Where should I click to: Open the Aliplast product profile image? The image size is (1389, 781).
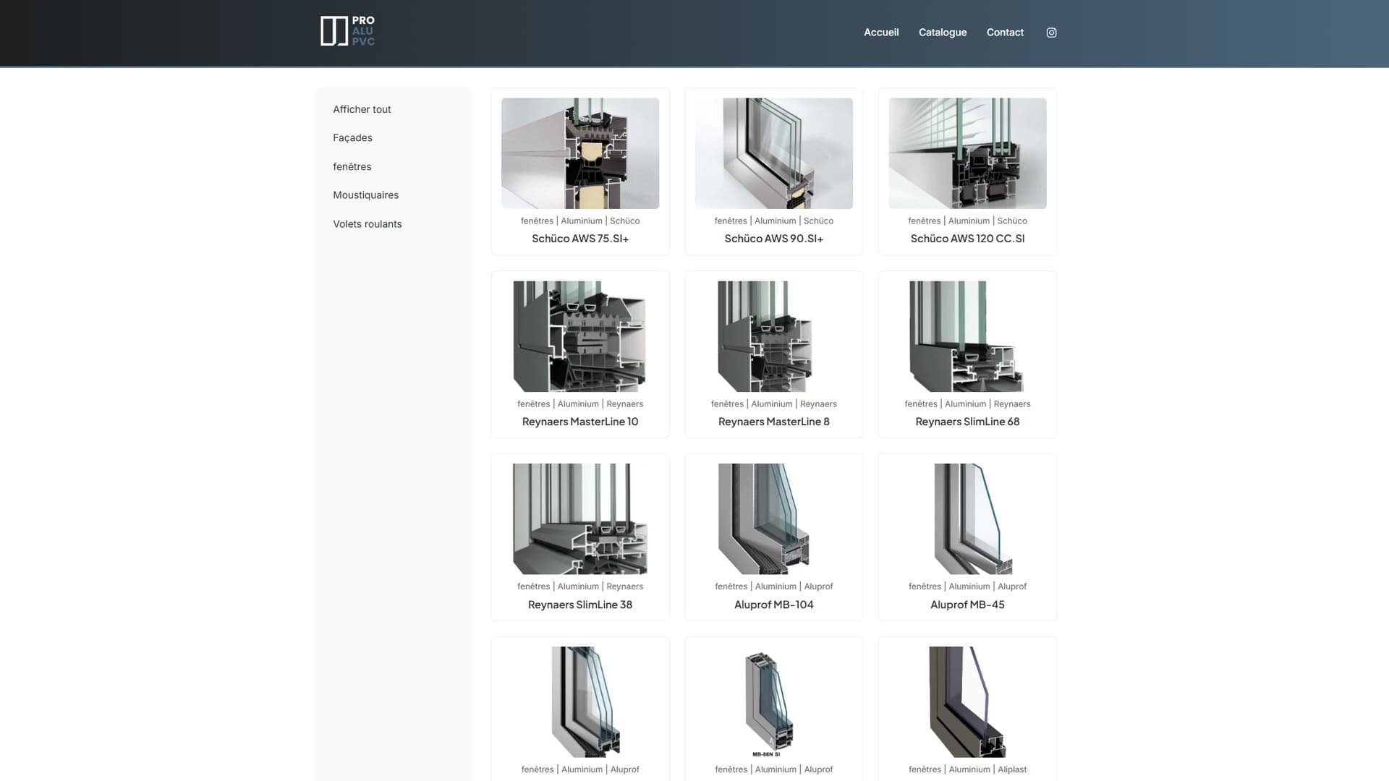[x=967, y=702]
